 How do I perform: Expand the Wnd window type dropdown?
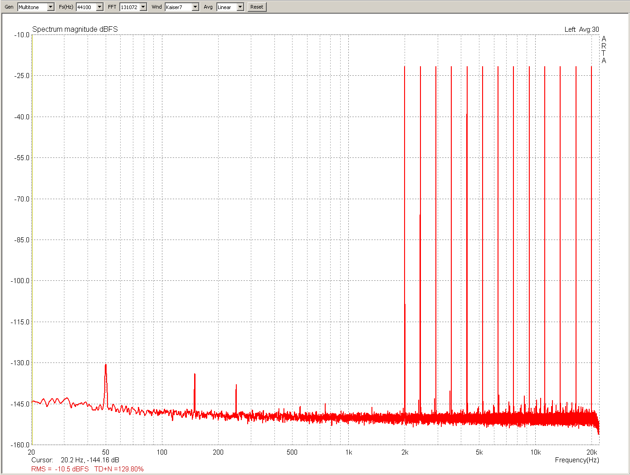[x=195, y=7]
